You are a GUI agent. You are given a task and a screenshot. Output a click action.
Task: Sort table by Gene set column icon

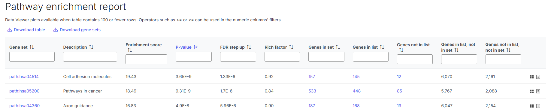click(x=32, y=47)
